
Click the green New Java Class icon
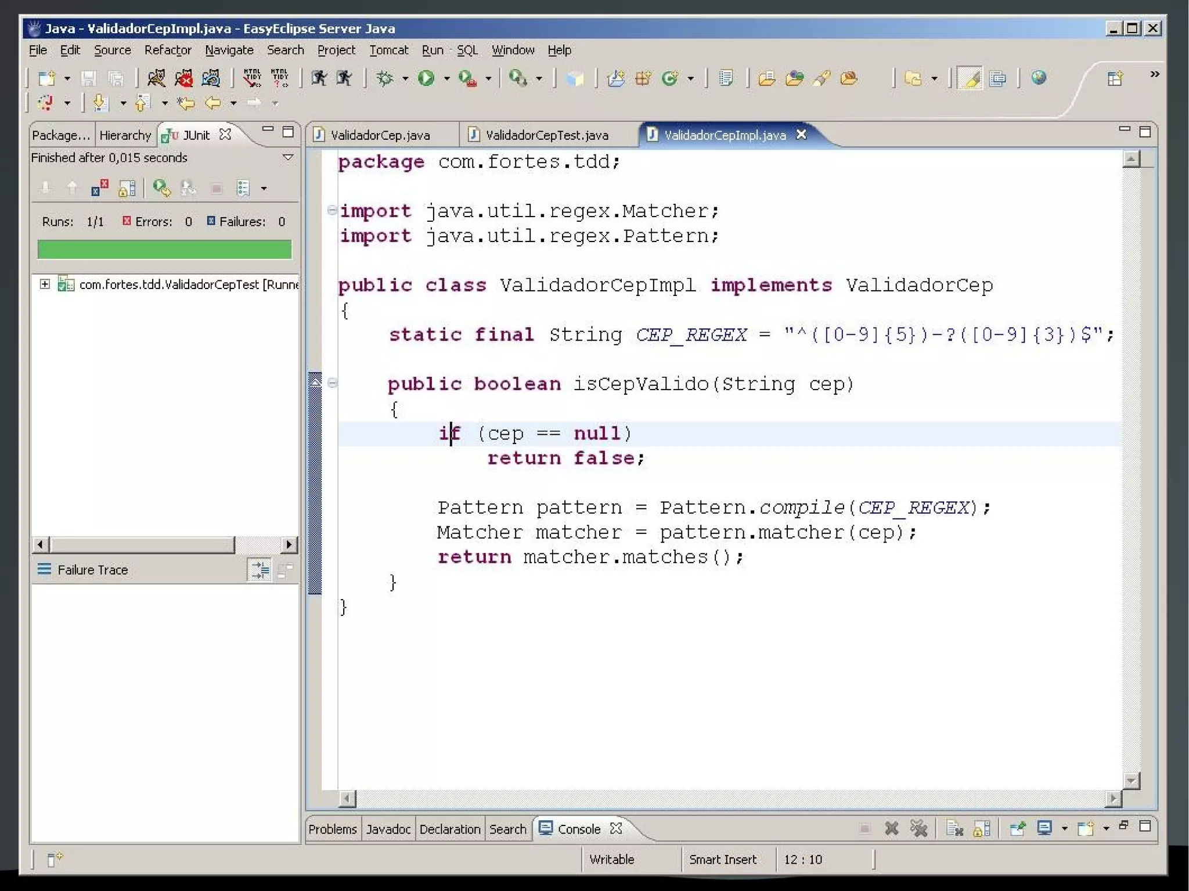pyautogui.click(x=670, y=78)
